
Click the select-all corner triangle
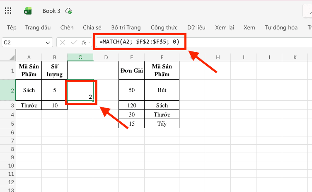[12, 58]
